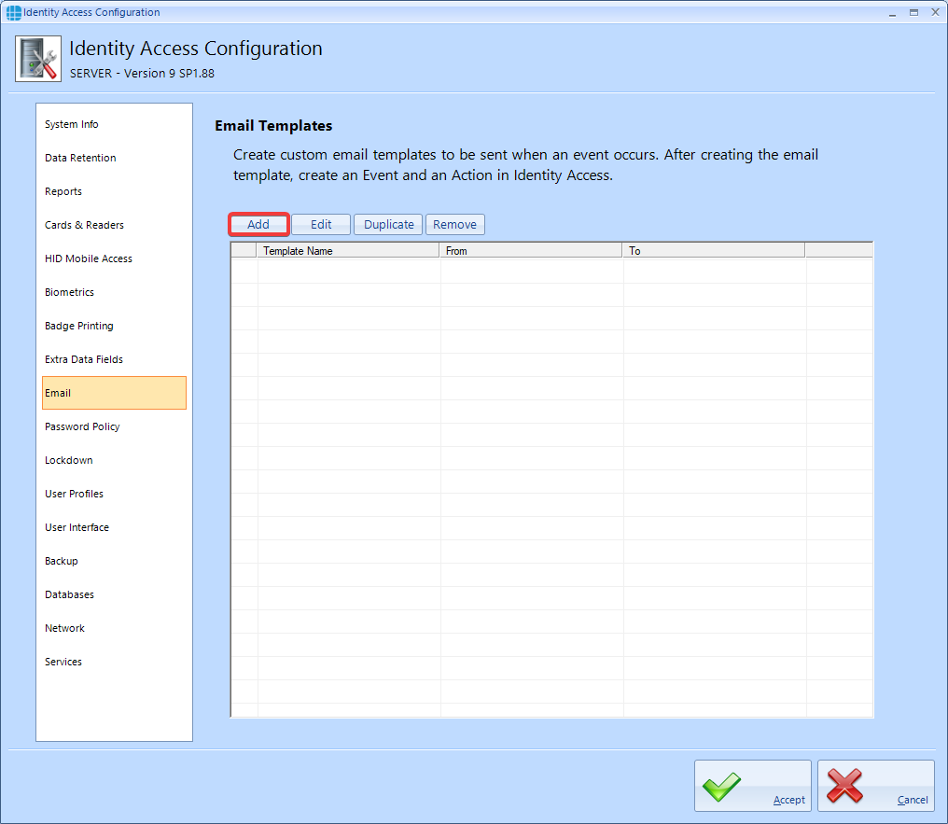
Task: Open the User Profiles section
Action: pyautogui.click(x=114, y=494)
